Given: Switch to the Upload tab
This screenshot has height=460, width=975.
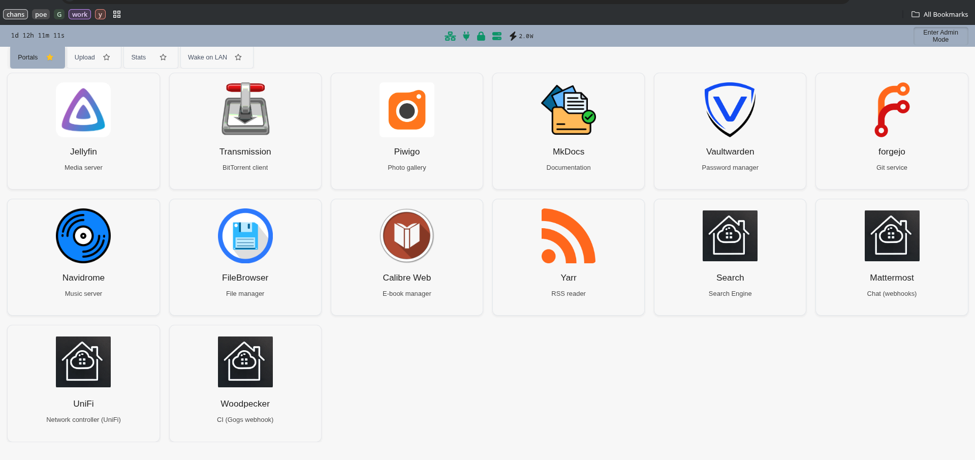Looking at the screenshot, I should [85, 57].
